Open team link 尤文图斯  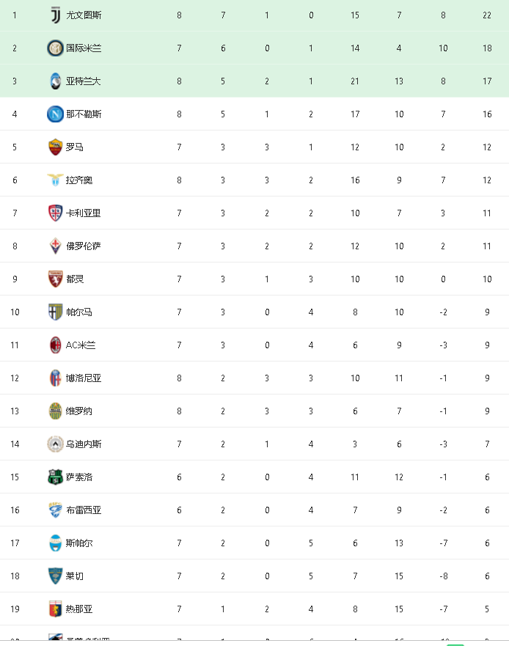[84, 15]
